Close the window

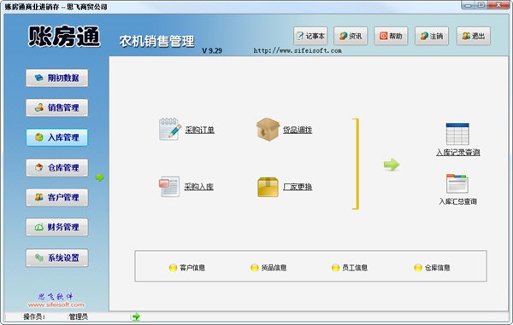pyautogui.click(x=498, y=4)
